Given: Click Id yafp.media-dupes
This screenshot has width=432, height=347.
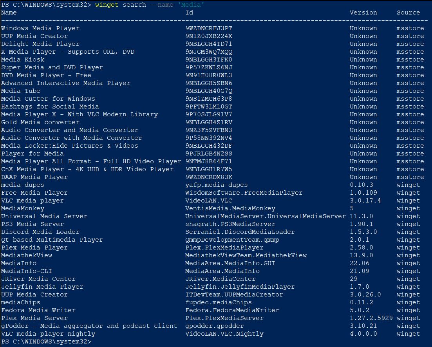Looking at the screenshot, I should 217,185.
